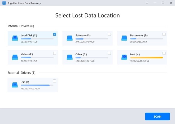This screenshot has height=124, width=175.
Task: Click the Other (G:) drive icon
Action: [69, 57]
